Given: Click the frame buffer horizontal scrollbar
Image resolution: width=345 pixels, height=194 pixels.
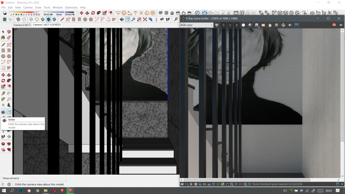Looking at the screenshot, I should [x=260, y=180].
